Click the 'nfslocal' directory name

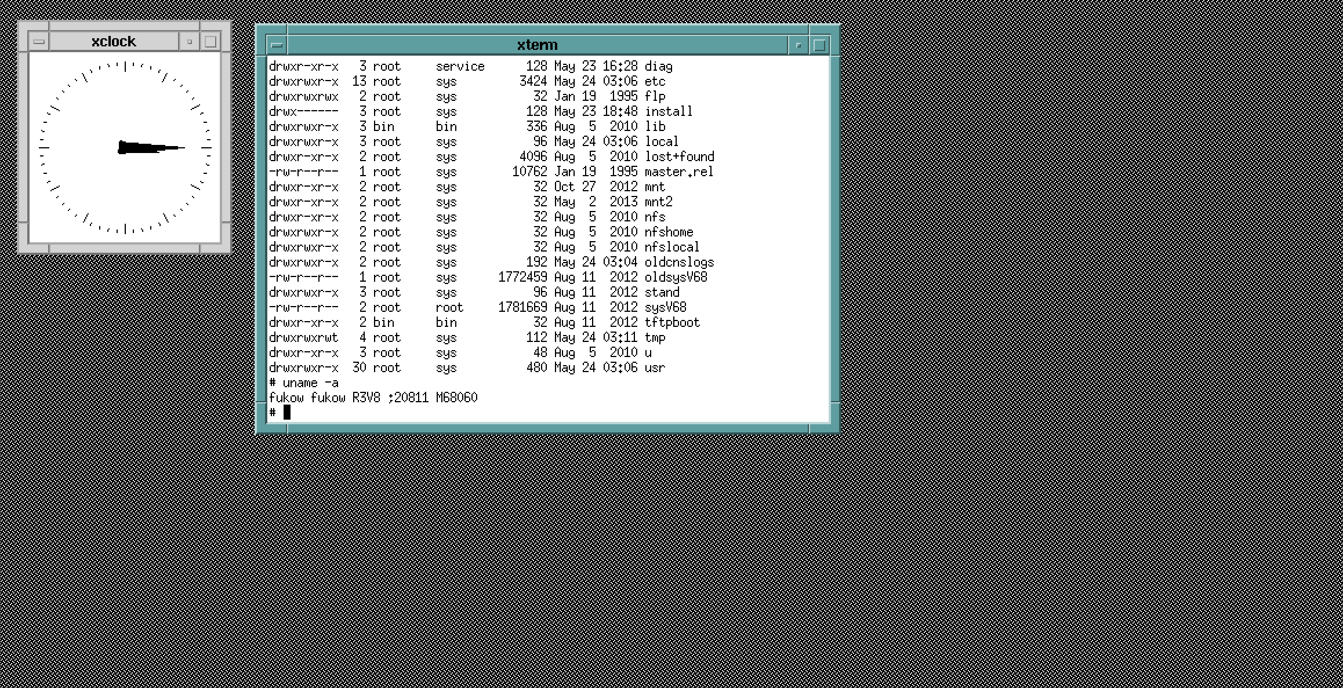pyautogui.click(x=673, y=247)
